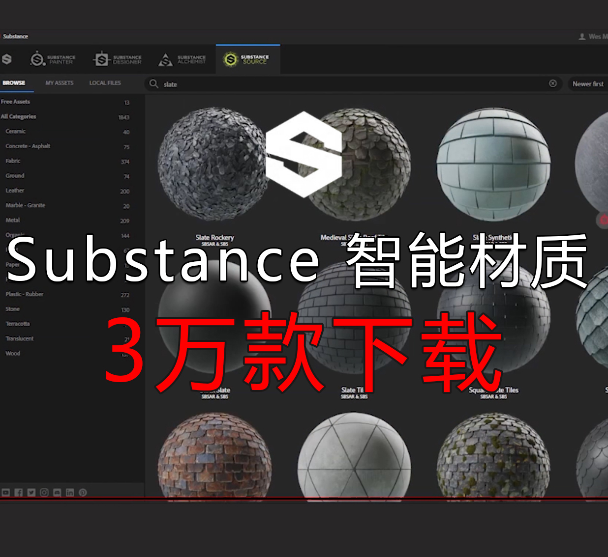Open the LinkedIn social icon
608x557 pixels.
(x=70, y=492)
